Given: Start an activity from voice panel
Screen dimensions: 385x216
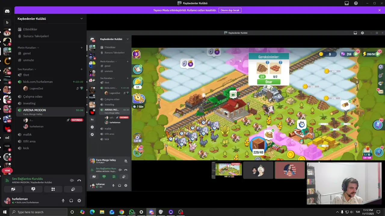Looking at the screenshot, I should point(53,189).
